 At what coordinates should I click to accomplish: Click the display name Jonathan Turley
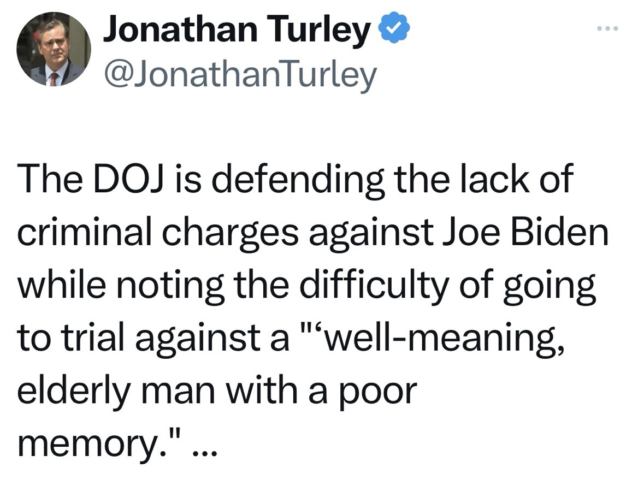point(236,29)
